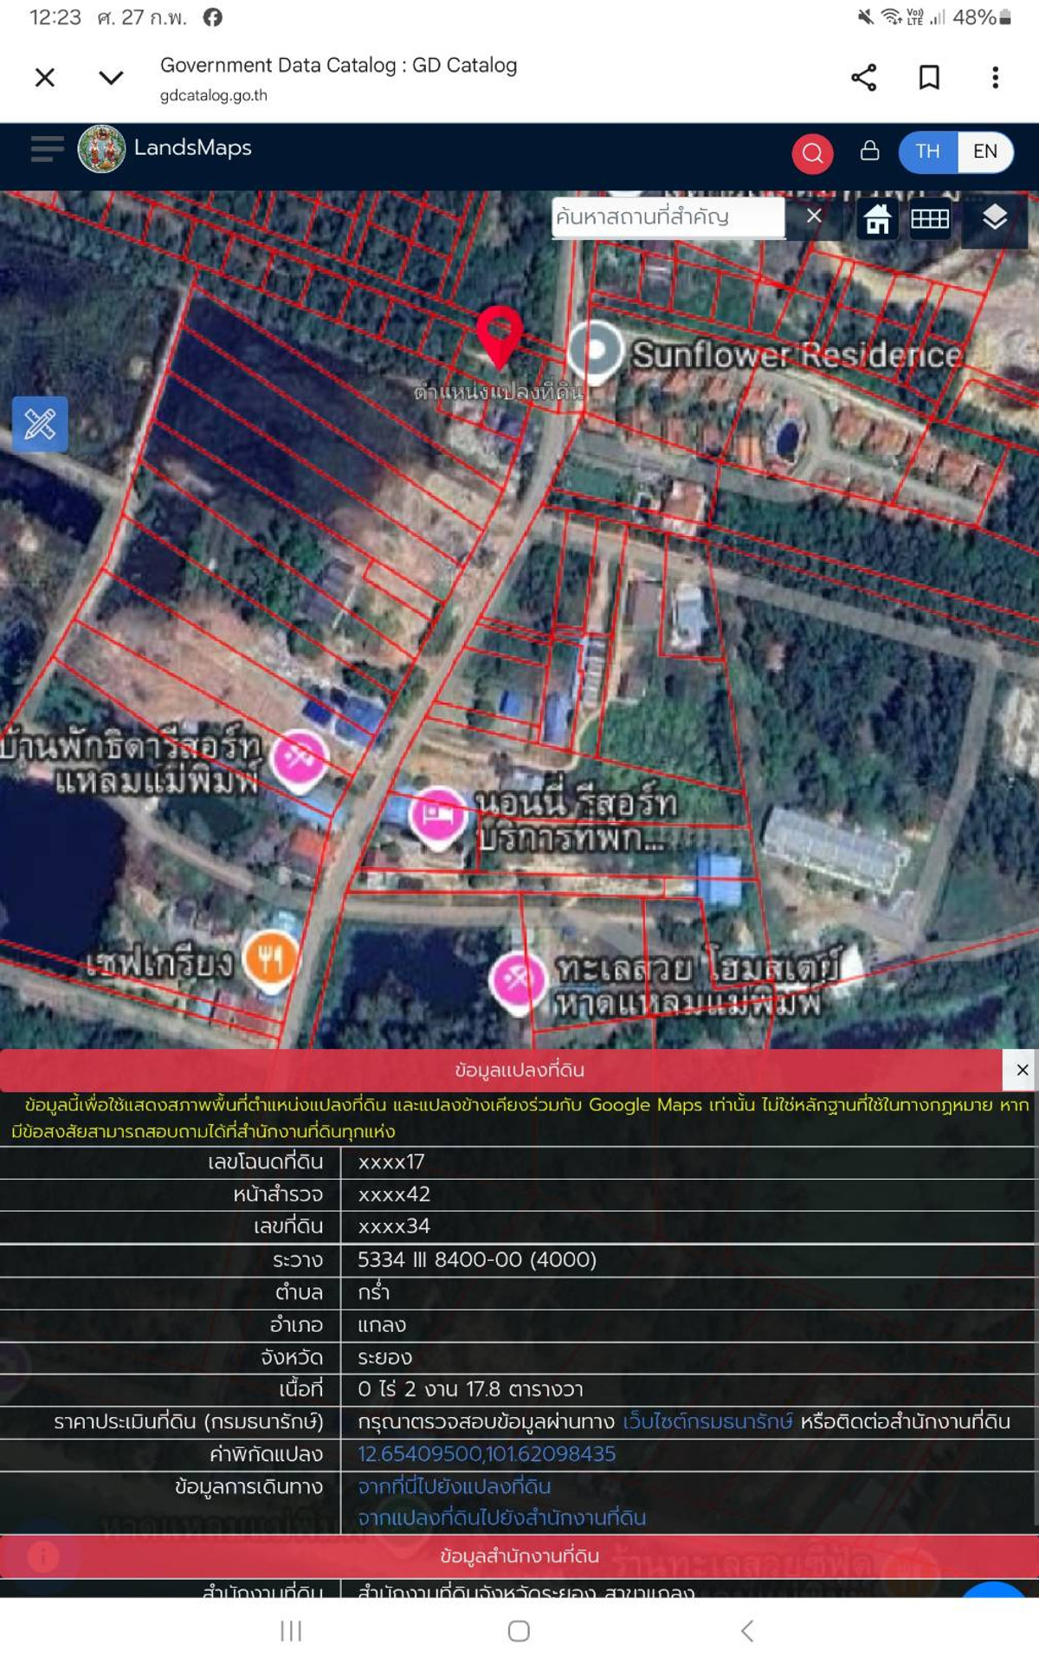Get directions from parcel to land office
Viewport: 1039px width, 1663px height.
[501, 1517]
